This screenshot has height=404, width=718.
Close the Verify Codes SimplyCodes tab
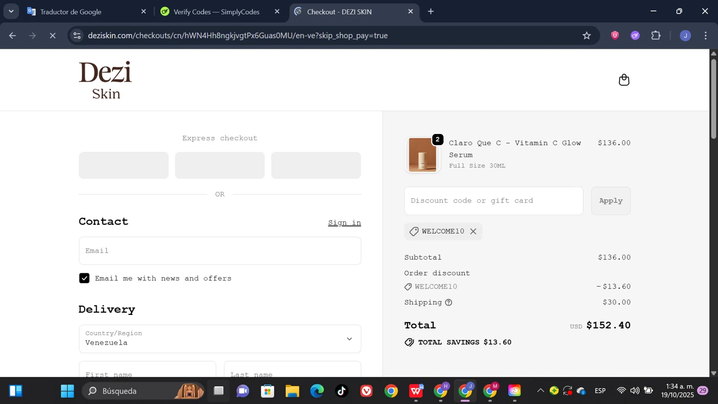(x=277, y=11)
